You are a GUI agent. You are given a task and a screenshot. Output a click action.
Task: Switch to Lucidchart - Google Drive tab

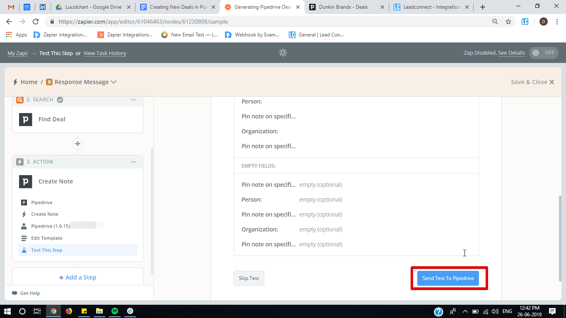coord(92,7)
